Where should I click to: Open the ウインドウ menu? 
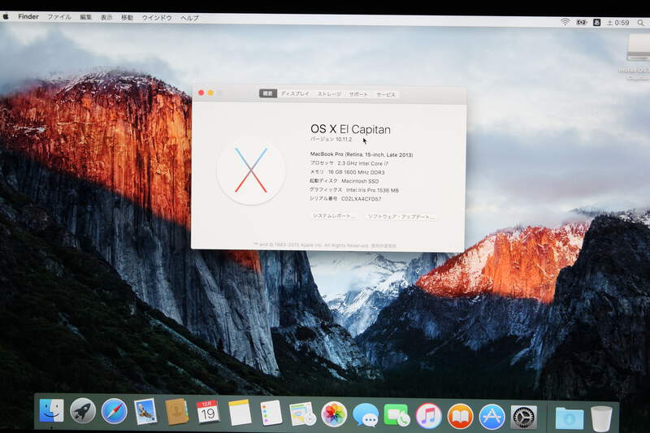coord(157,18)
